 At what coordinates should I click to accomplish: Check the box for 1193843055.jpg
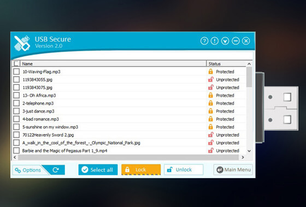tap(16, 80)
